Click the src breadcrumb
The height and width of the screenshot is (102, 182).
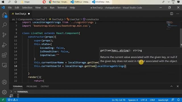14,19
